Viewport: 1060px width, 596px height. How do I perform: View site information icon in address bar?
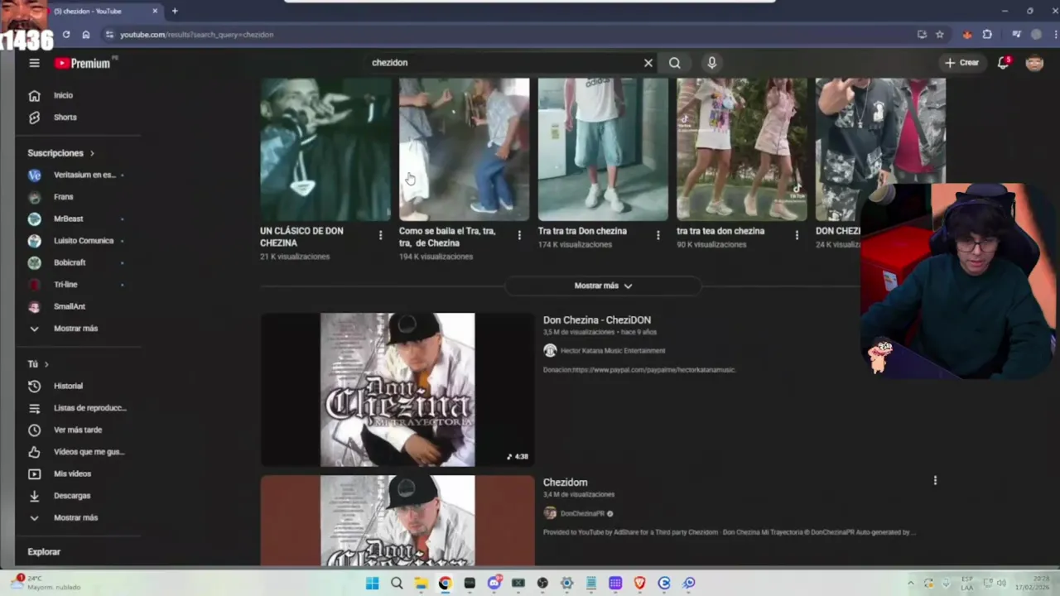(x=108, y=35)
